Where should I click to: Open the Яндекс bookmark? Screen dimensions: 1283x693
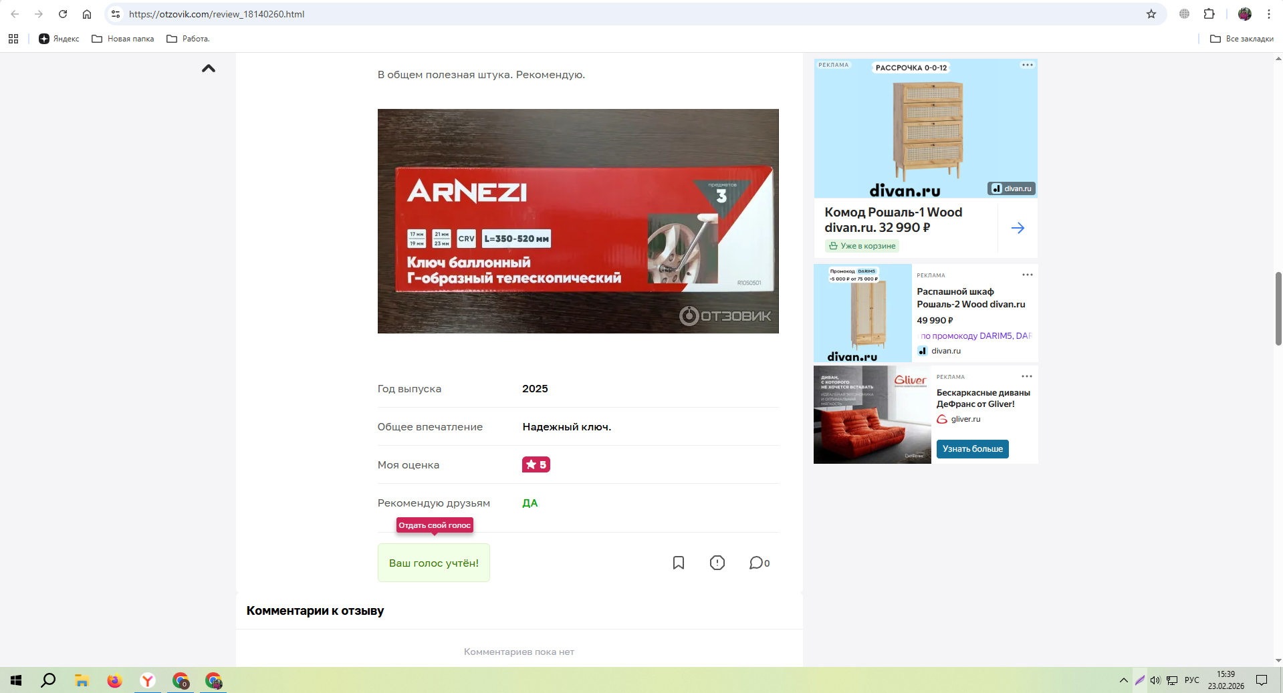coord(59,39)
